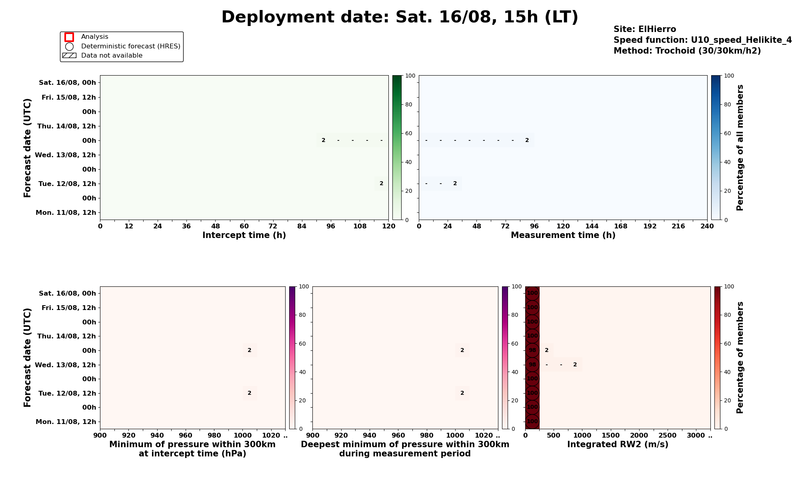The width and height of the screenshot is (800, 500).
Task: Click the green Intercept time colorbar
Action: pos(397,148)
